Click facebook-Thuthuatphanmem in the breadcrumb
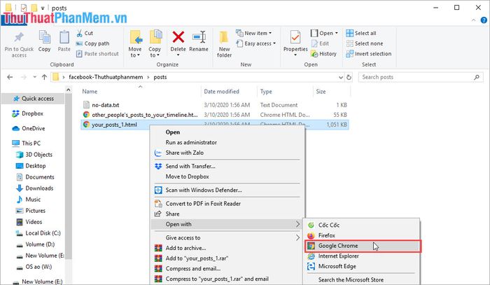This screenshot has width=490, height=285. [x=106, y=77]
